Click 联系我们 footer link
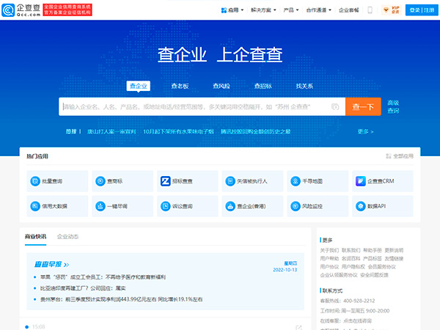The width and height of the screenshot is (440, 330). point(351,250)
